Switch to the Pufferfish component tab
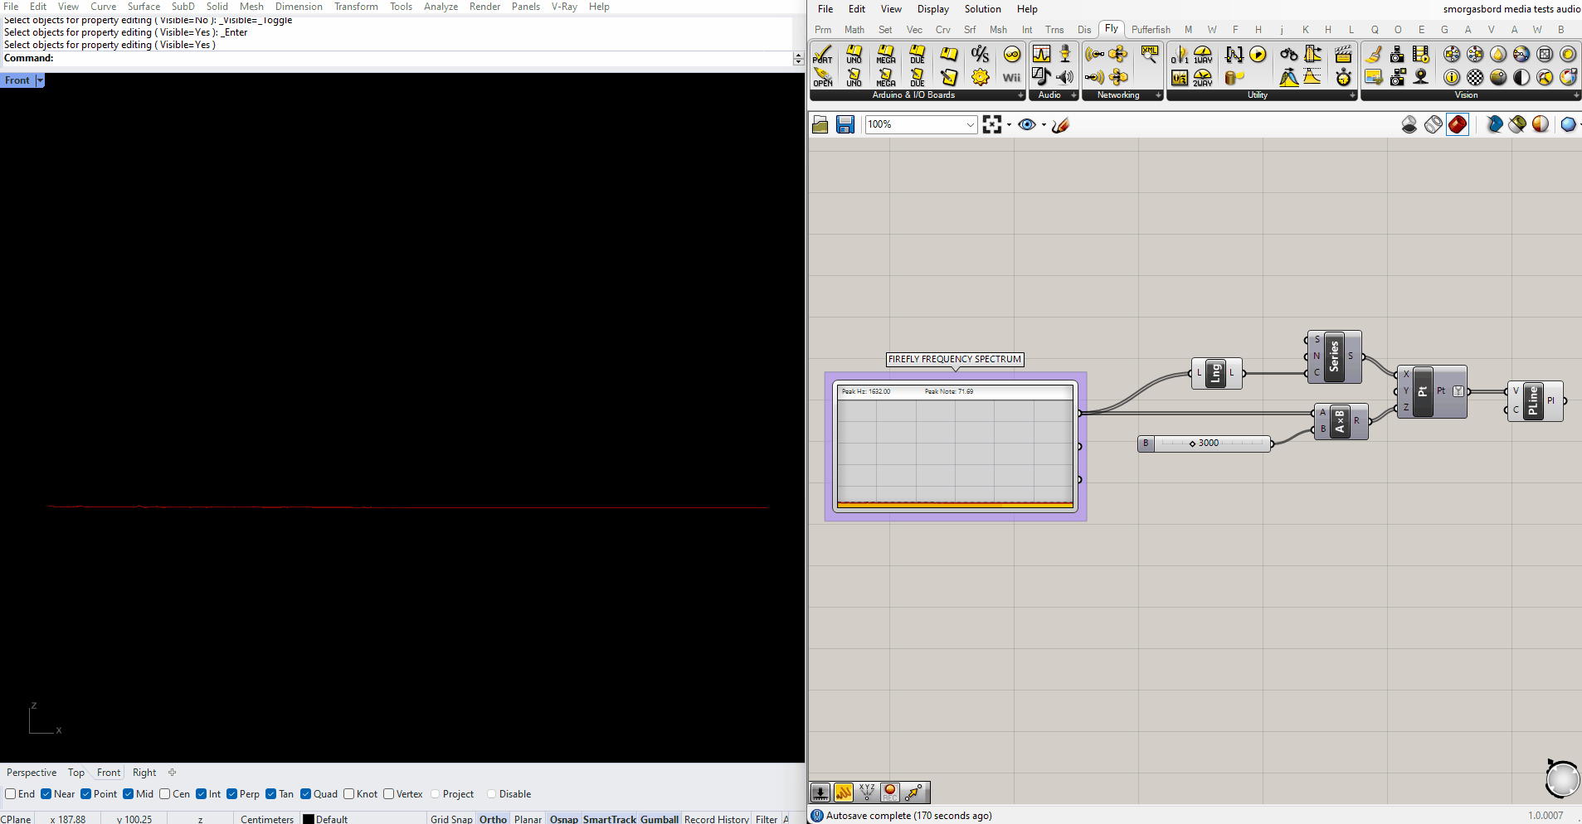Image resolution: width=1582 pixels, height=824 pixels. click(1151, 30)
